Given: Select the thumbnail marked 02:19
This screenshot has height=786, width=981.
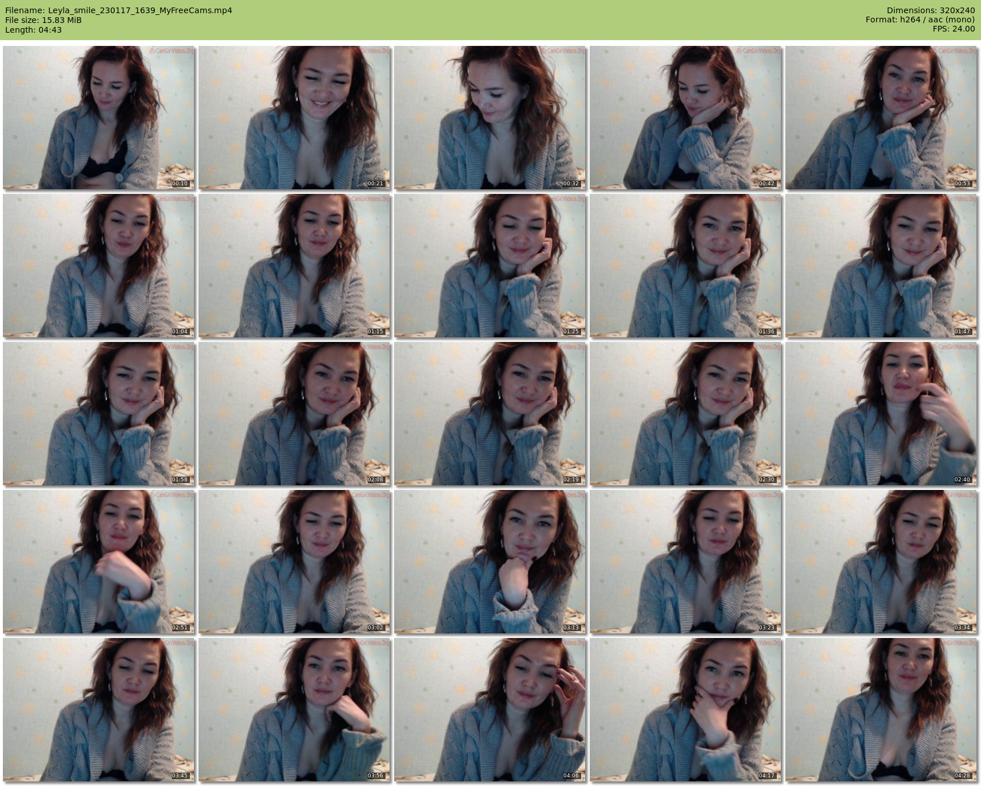Looking at the screenshot, I should [490, 414].
